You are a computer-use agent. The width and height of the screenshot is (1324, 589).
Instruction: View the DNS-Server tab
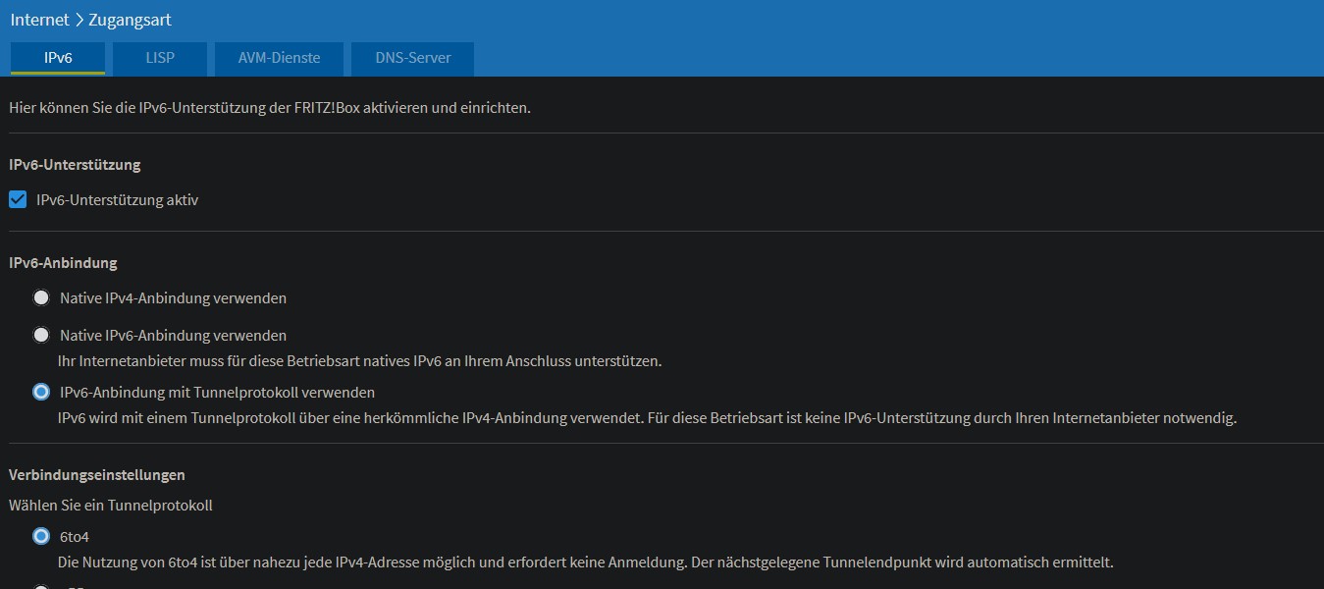click(x=411, y=59)
